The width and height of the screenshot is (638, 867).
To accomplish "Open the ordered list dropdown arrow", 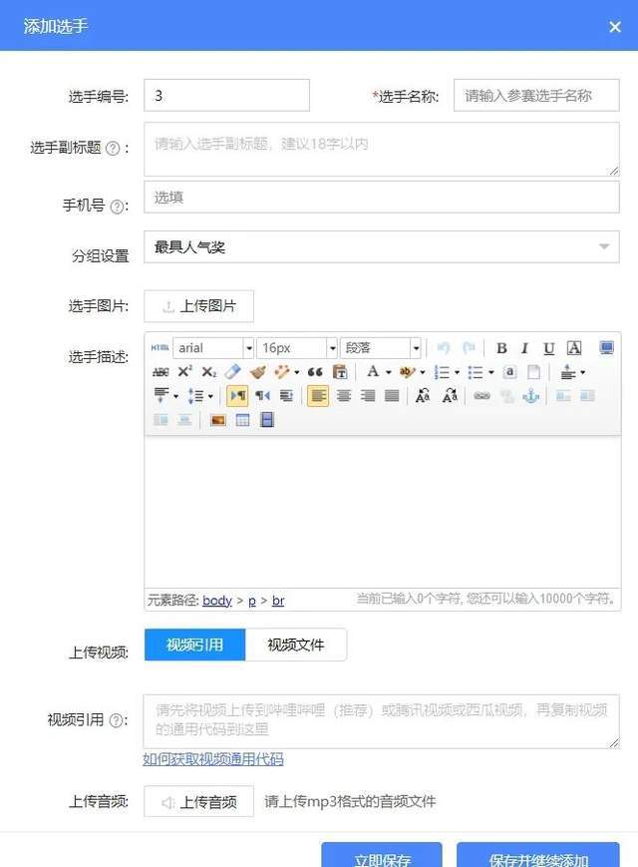I will 457,372.
